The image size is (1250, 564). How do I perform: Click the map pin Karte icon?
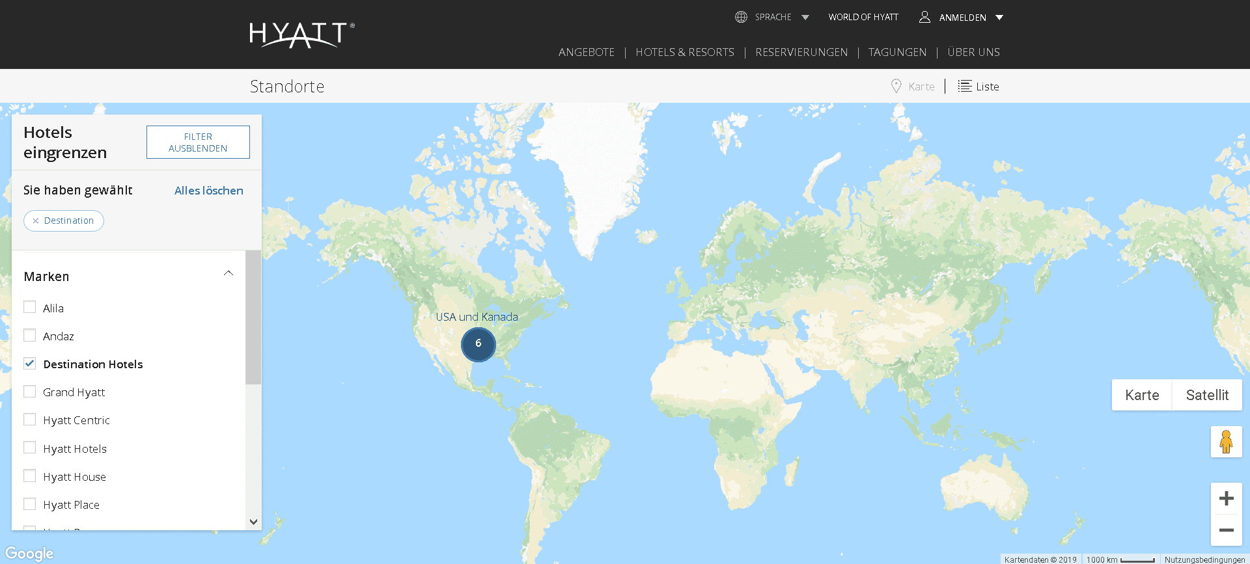pos(896,86)
